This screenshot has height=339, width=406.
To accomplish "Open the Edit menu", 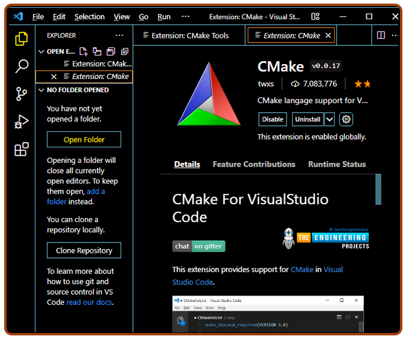I will coord(59,17).
